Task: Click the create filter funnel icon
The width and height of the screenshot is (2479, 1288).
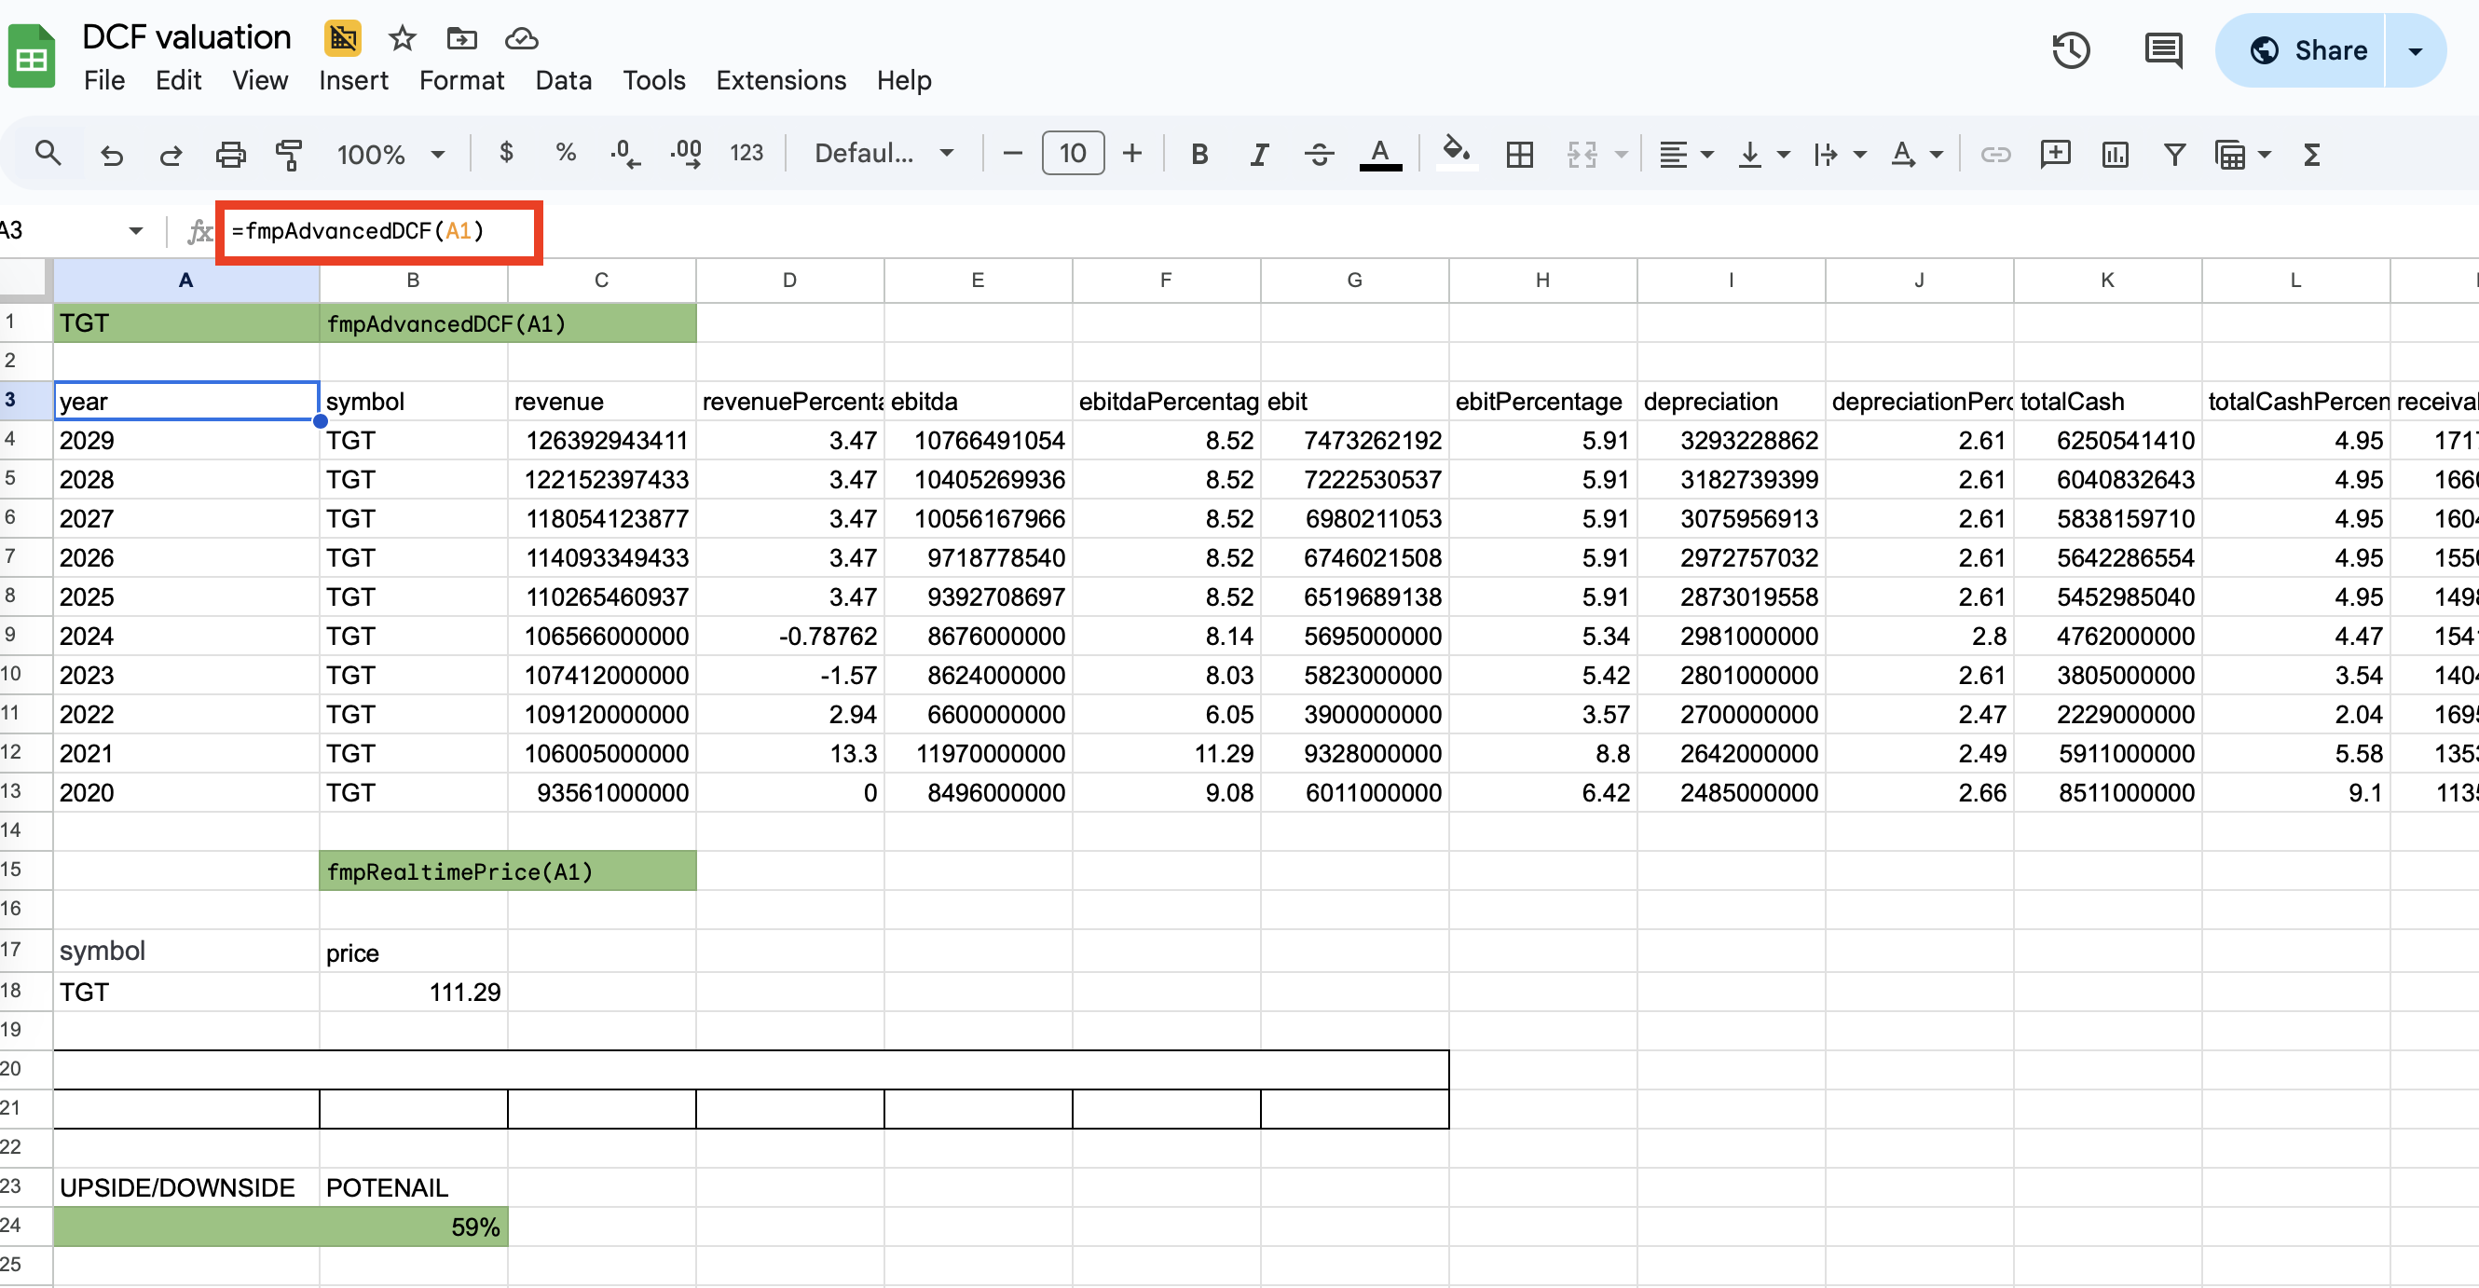Action: click(2174, 154)
